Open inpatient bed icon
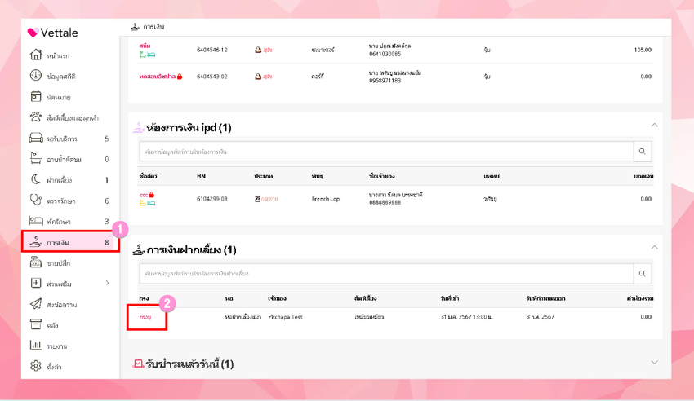The width and height of the screenshot is (694, 401). click(36, 220)
